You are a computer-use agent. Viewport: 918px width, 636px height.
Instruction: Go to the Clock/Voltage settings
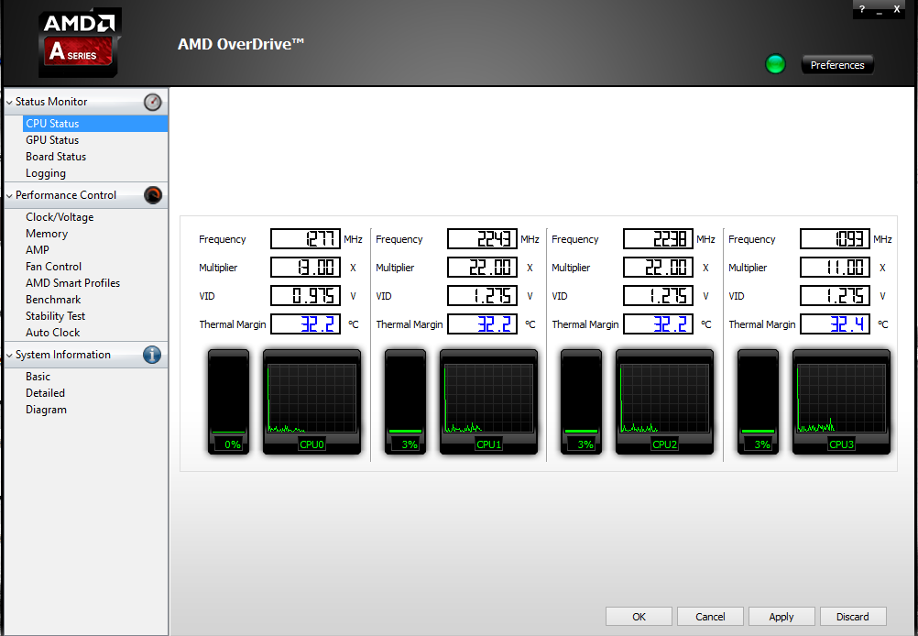pyautogui.click(x=60, y=217)
